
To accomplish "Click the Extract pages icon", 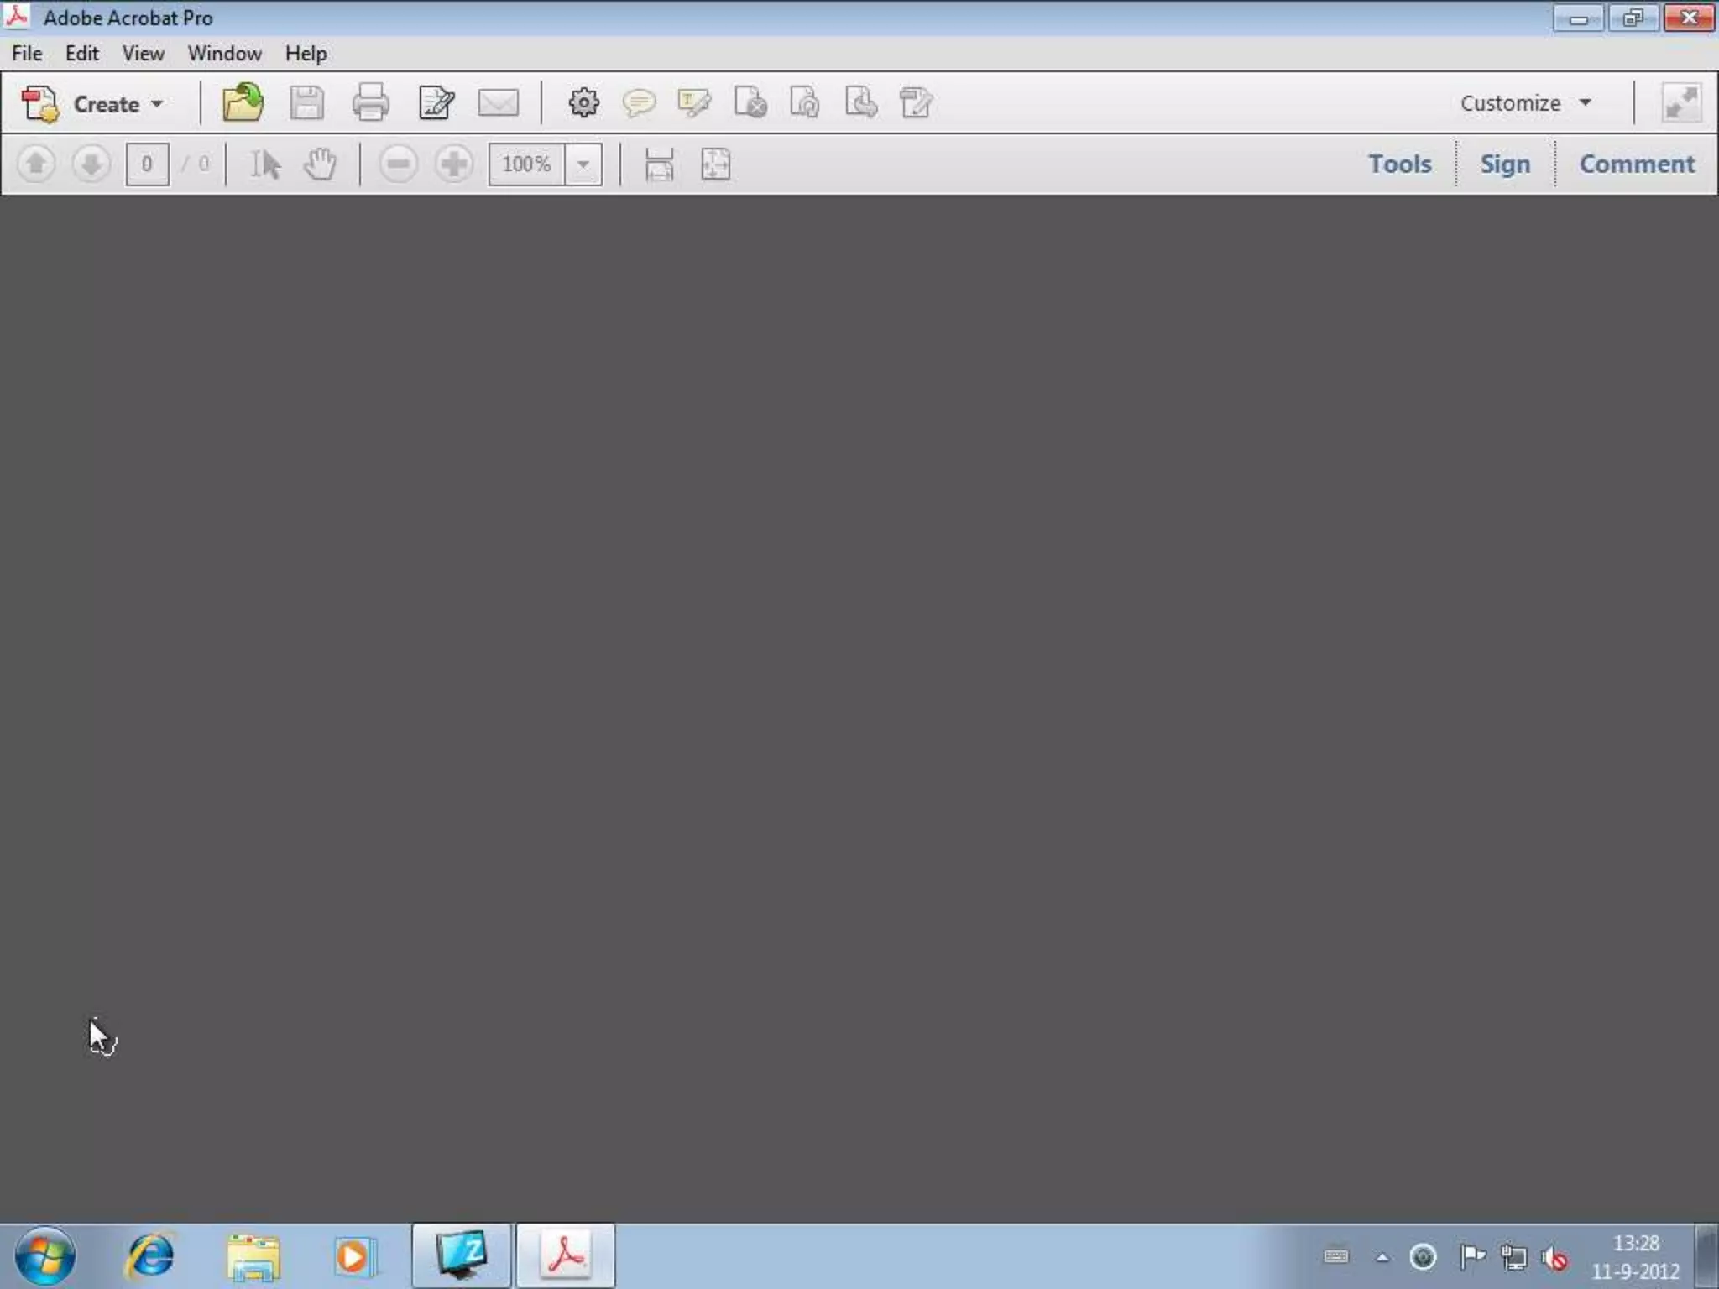I will point(860,103).
